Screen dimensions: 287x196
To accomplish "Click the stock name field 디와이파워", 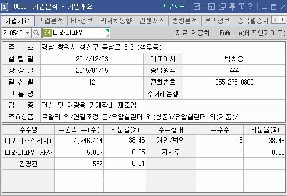I will [76, 33].
